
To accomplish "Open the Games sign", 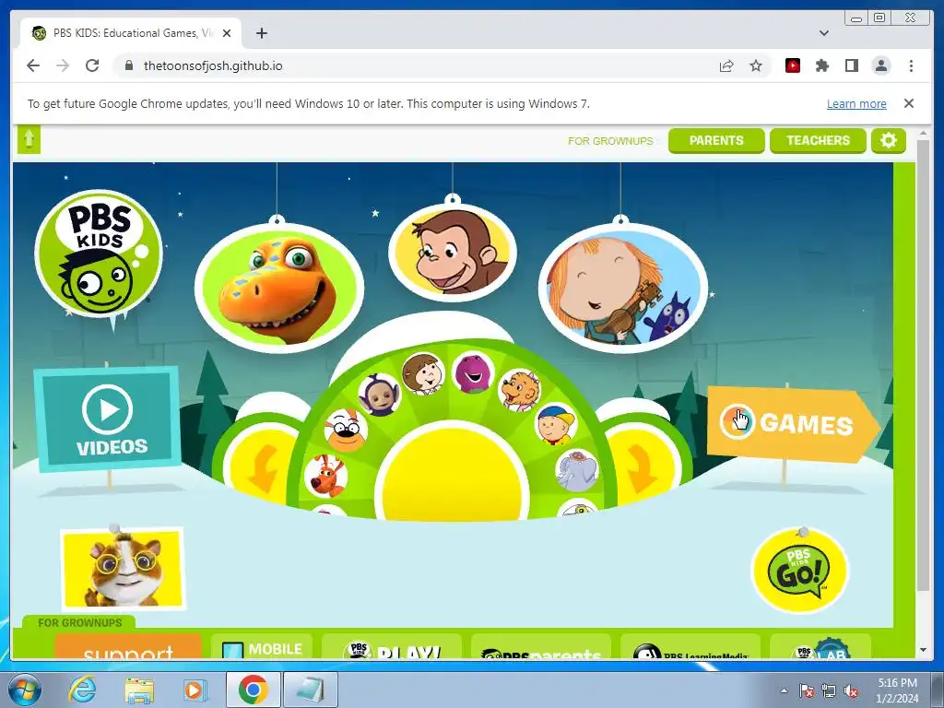I will [x=793, y=424].
